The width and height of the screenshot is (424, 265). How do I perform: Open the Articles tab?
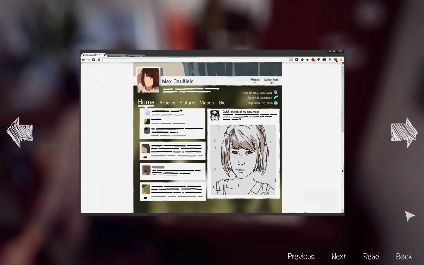tap(167, 103)
